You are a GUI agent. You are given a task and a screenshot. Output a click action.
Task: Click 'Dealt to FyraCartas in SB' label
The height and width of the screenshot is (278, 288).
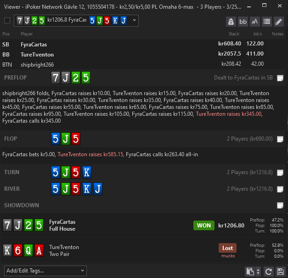pyautogui.click(x=243, y=78)
